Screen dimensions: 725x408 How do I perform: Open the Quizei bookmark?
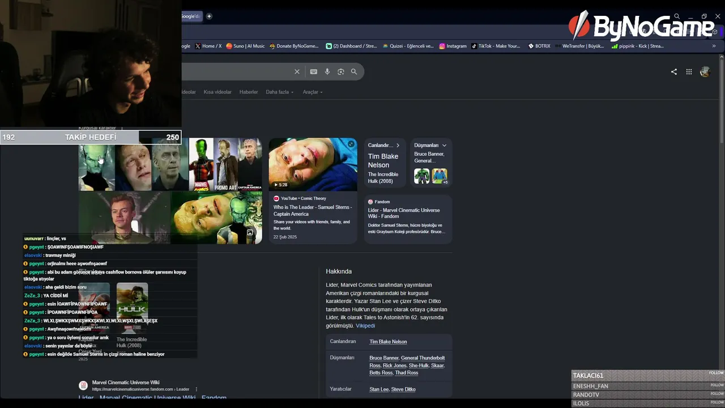[408, 46]
